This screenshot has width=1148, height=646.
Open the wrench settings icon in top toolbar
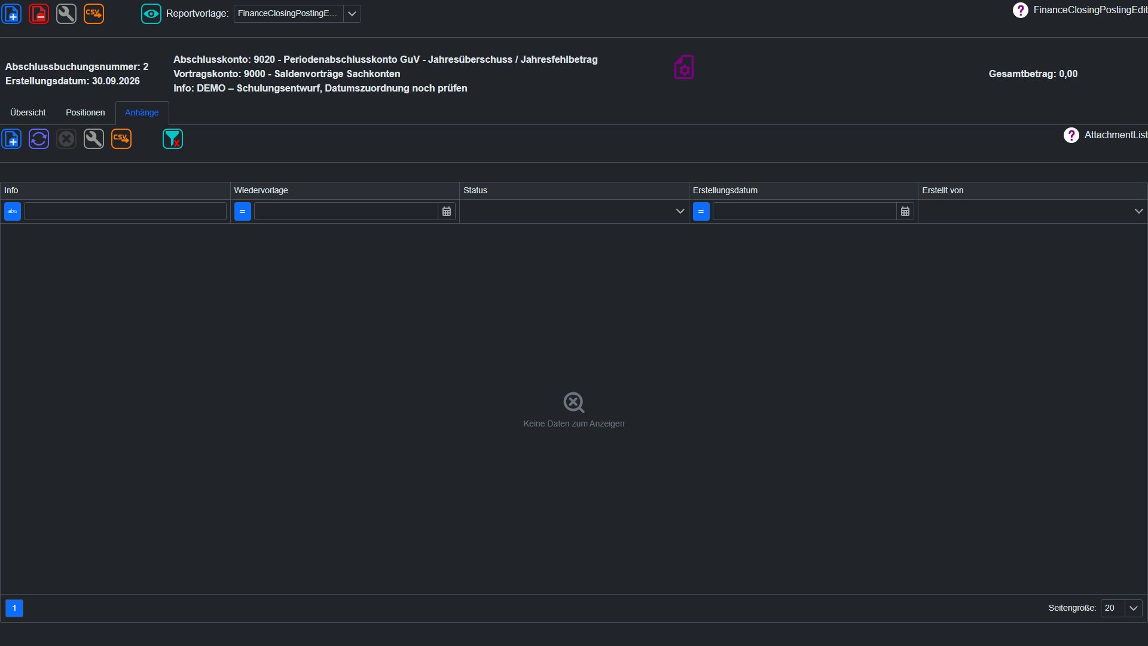pos(66,13)
